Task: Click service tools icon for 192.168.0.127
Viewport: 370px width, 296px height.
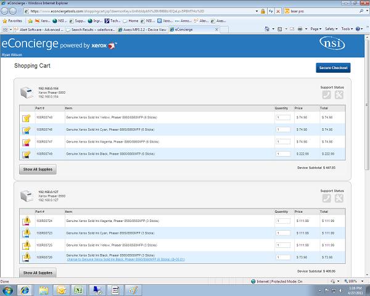Action: [339, 199]
